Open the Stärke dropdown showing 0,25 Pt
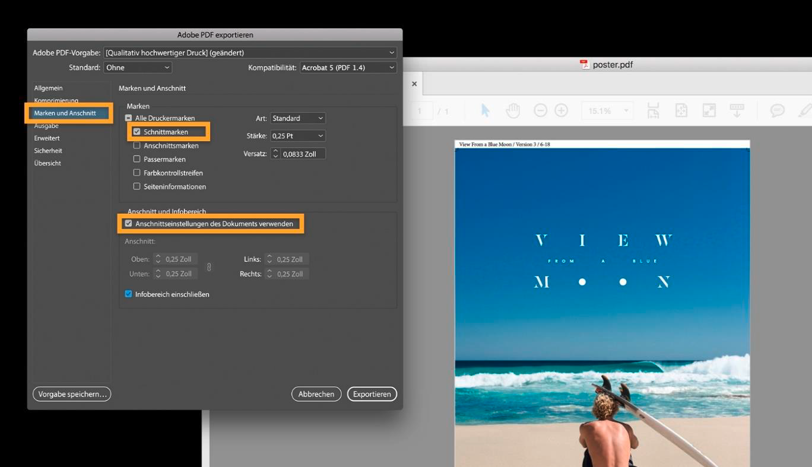812x467 pixels. pyautogui.click(x=298, y=136)
